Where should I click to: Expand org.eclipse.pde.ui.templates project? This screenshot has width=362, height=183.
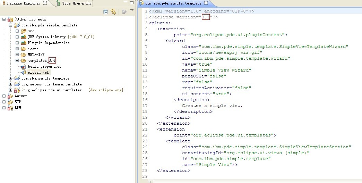click(x=11, y=90)
